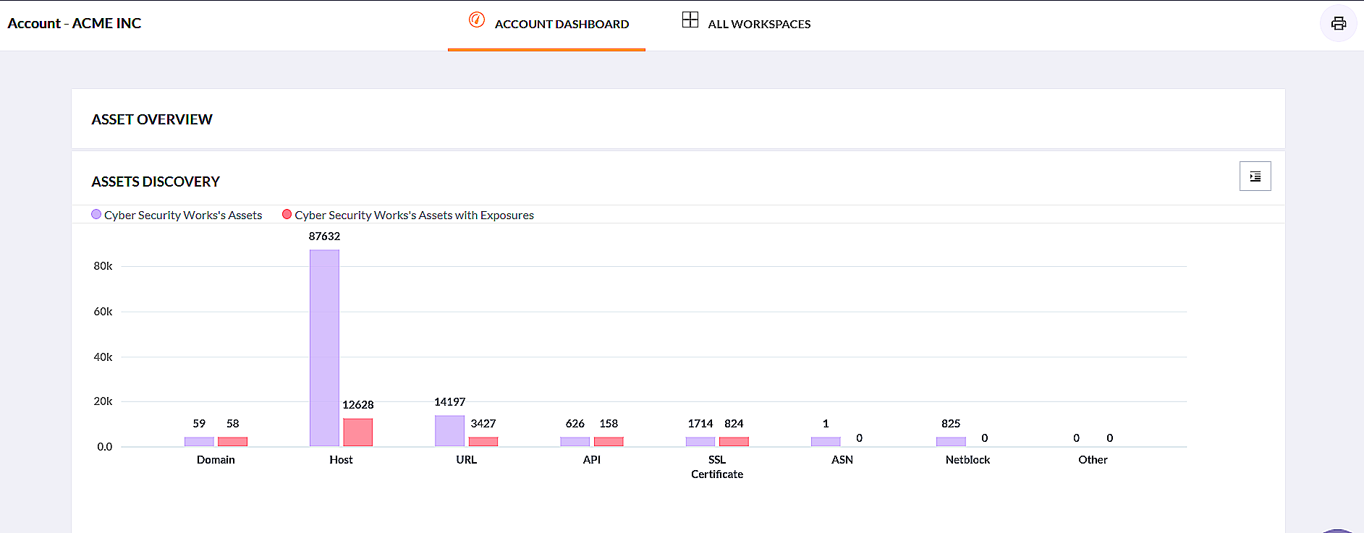Click the SSL Certificate axis label
The width and height of the screenshot is (1364, 533).
[717, 467]
